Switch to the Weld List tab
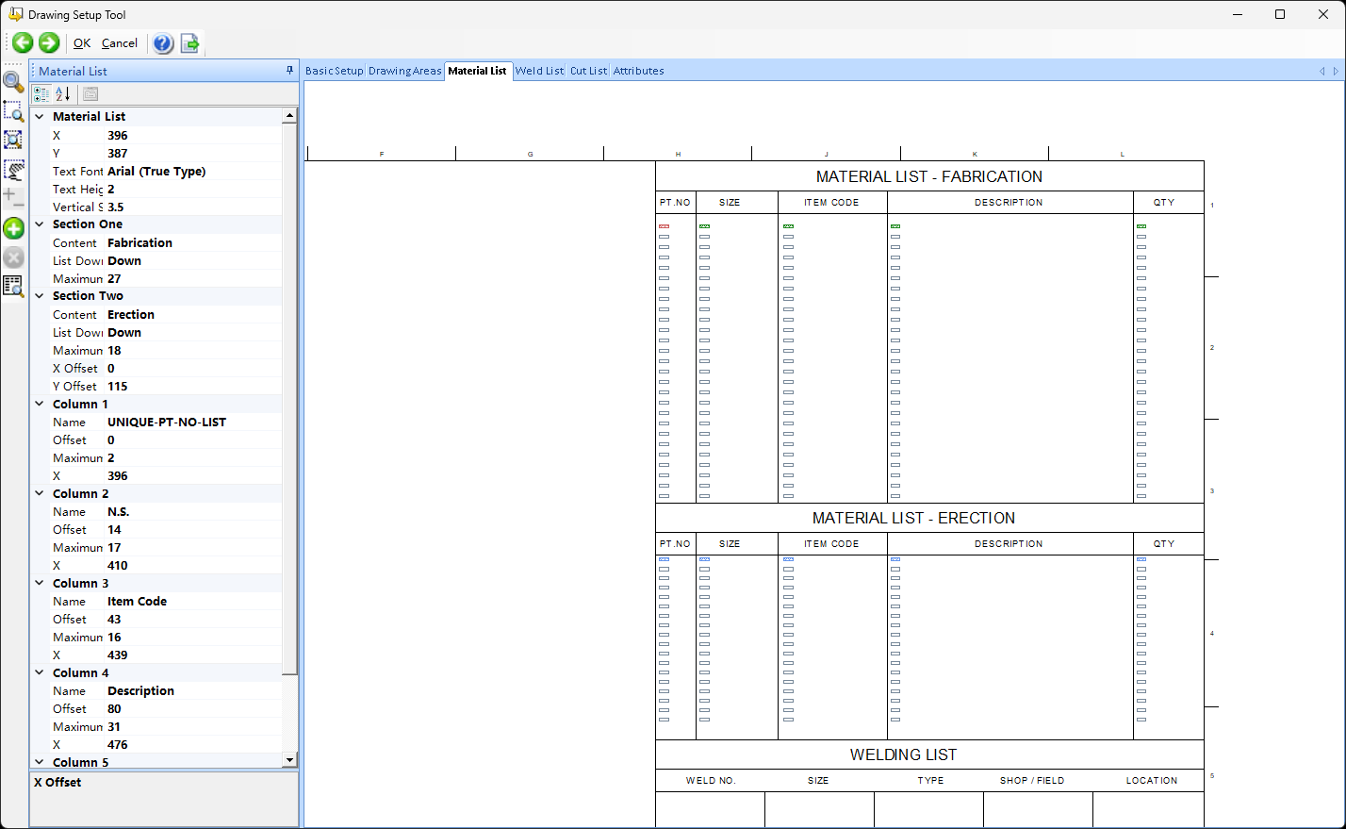 click(x=539, y=71)
